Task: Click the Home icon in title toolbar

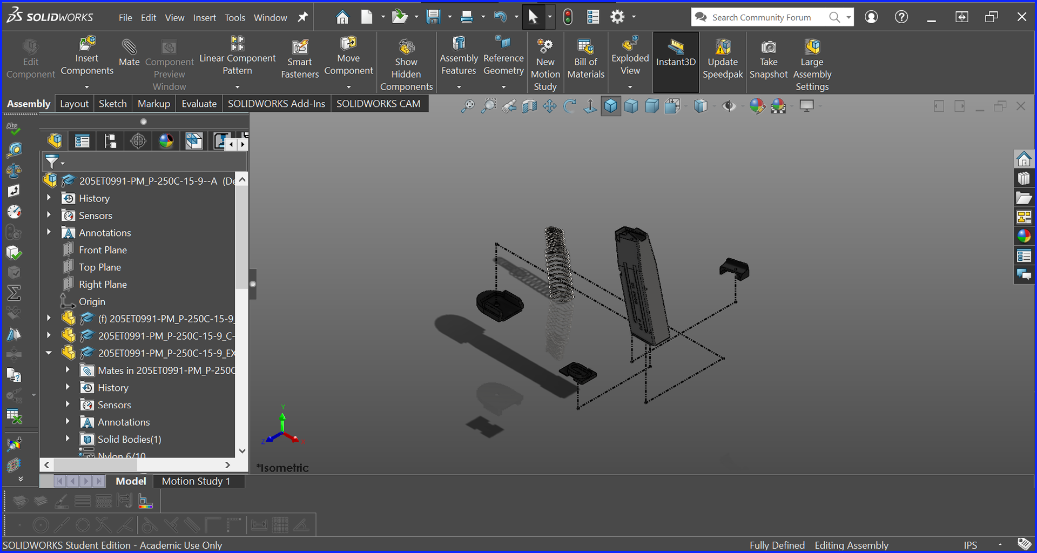Action: 342,17
